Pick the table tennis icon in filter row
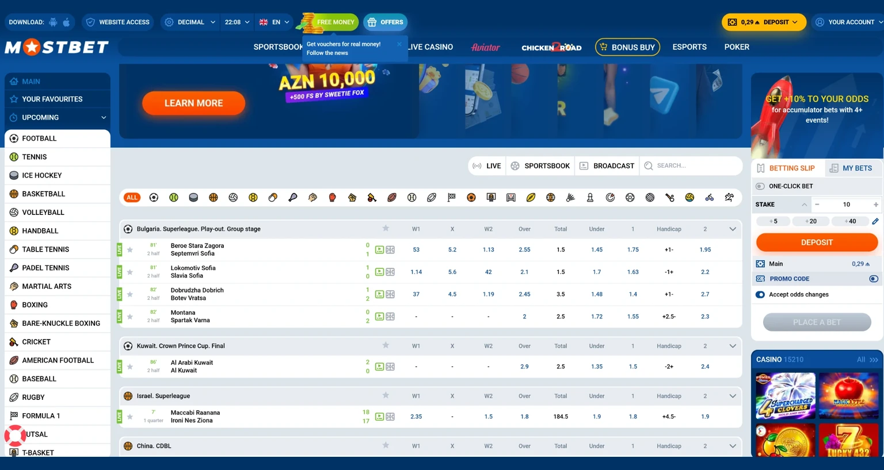This screenshot has height=470, width=884. click(273, 198)
